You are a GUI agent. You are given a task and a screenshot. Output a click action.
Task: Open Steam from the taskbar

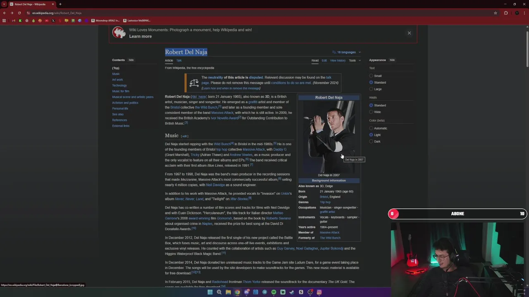tap(292, 292)
